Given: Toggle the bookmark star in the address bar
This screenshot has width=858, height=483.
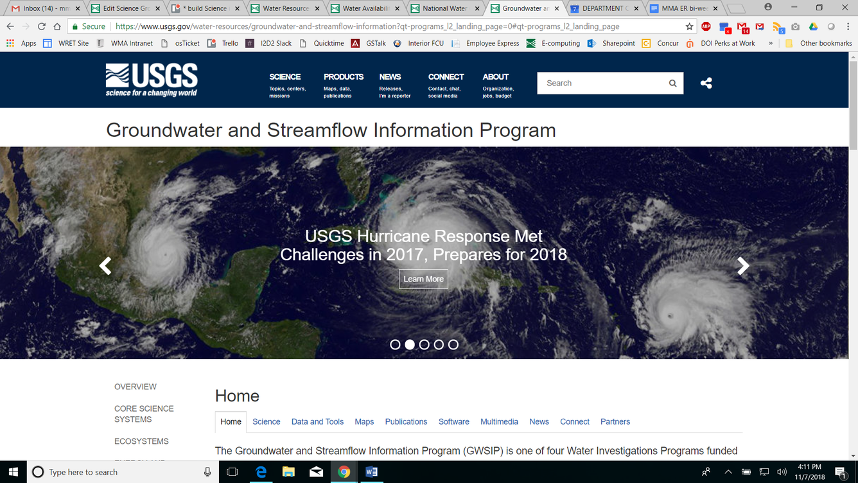Looking at the screenshot, I should pos(690,27).
